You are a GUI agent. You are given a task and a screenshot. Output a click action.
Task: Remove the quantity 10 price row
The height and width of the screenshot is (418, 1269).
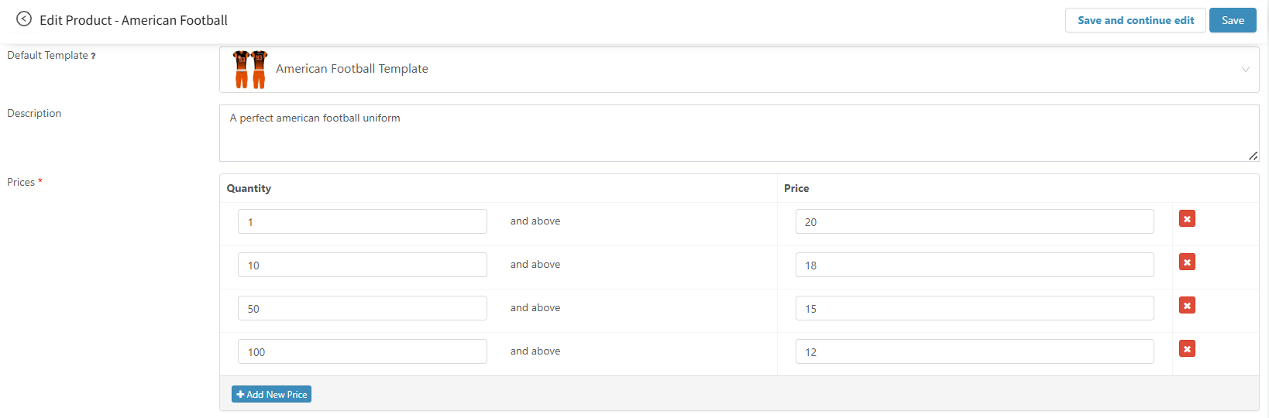pos(1187,262)
